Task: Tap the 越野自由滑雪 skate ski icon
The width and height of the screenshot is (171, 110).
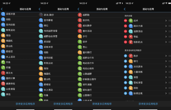Action: tap(41, 36)
